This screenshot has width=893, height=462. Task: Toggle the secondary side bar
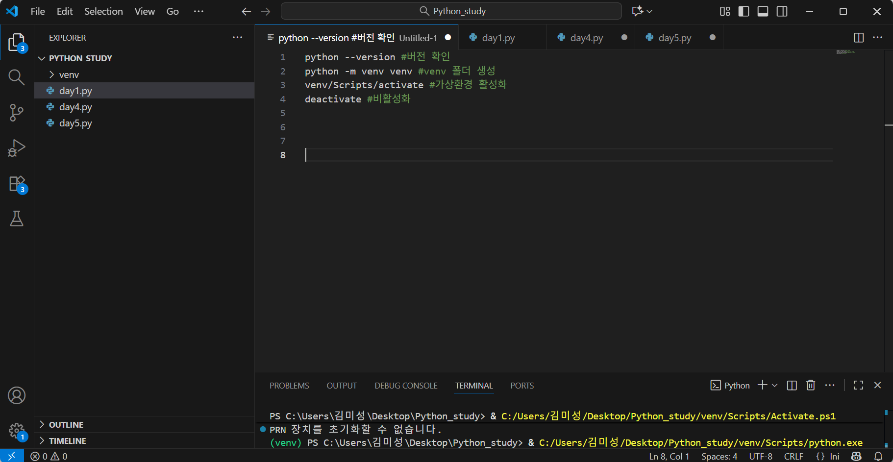point(782,11)
